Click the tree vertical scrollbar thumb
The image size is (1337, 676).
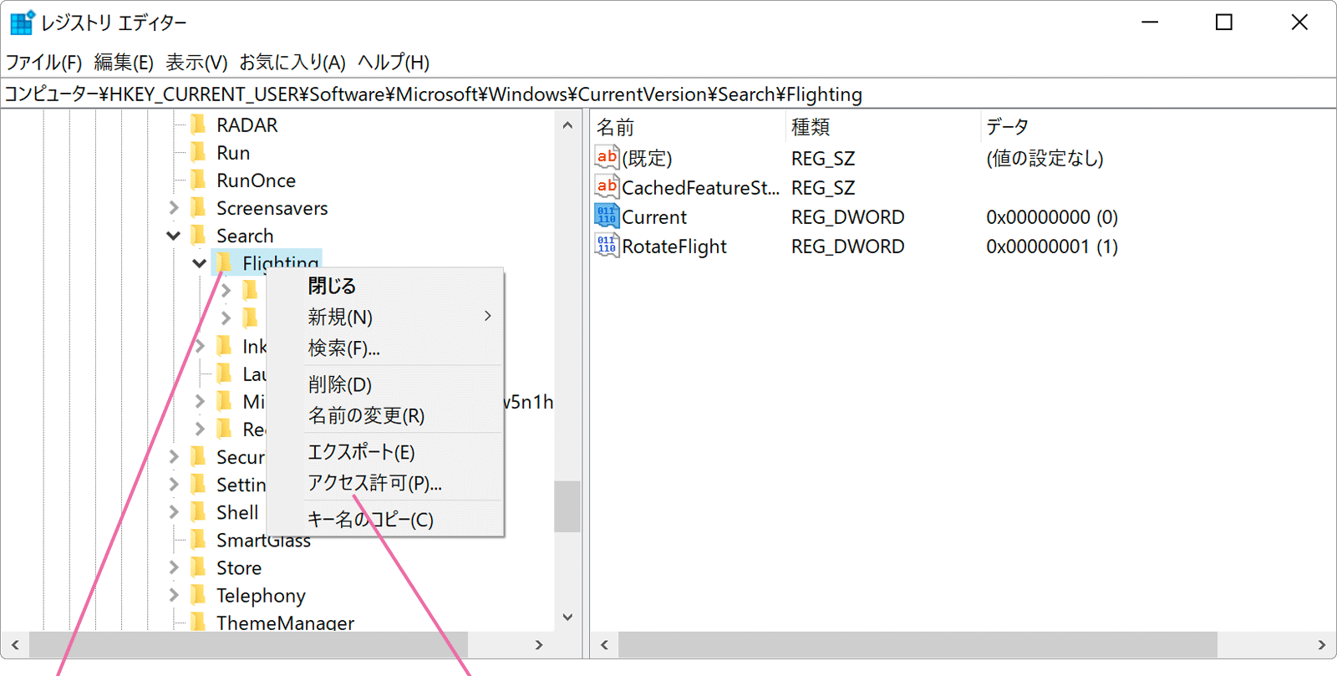click(x=567, y=506)
